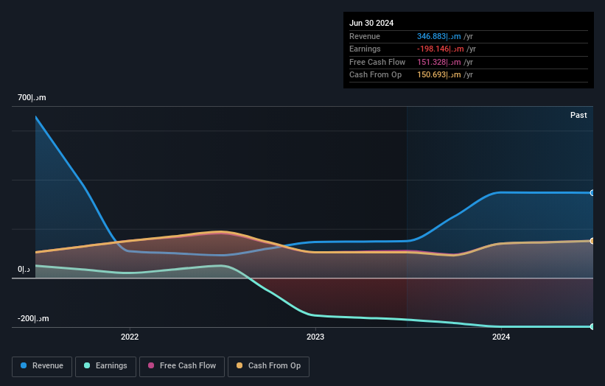Click the Jun 30 2024 tooltip date
Image resolution: width=605 pixels, height=386 pixels.
[371, 23]
